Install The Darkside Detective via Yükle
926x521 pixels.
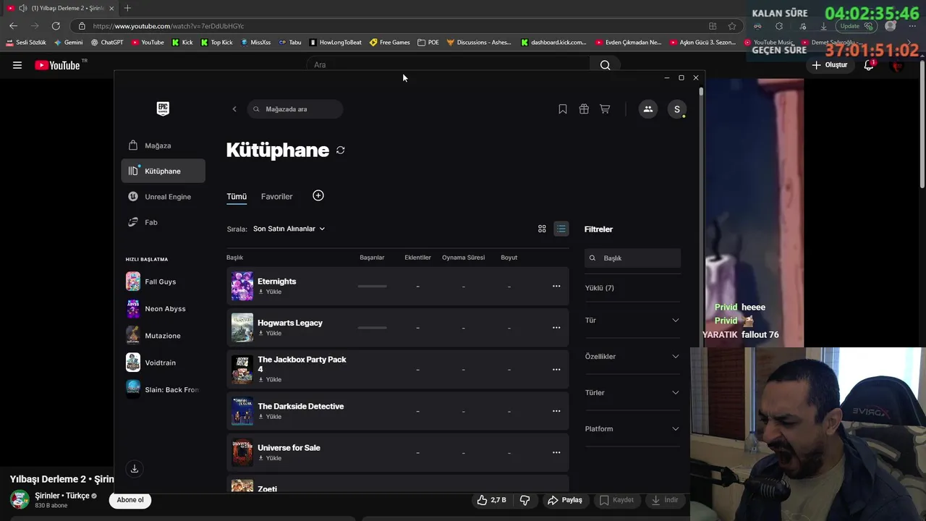coord(270,417)
